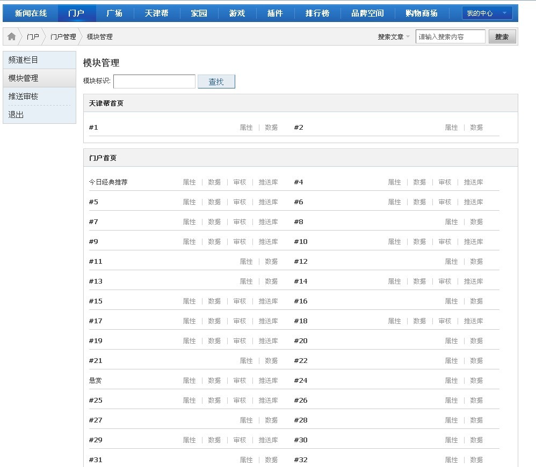
Task: Open 数据 for module #26
Action: 476,400
